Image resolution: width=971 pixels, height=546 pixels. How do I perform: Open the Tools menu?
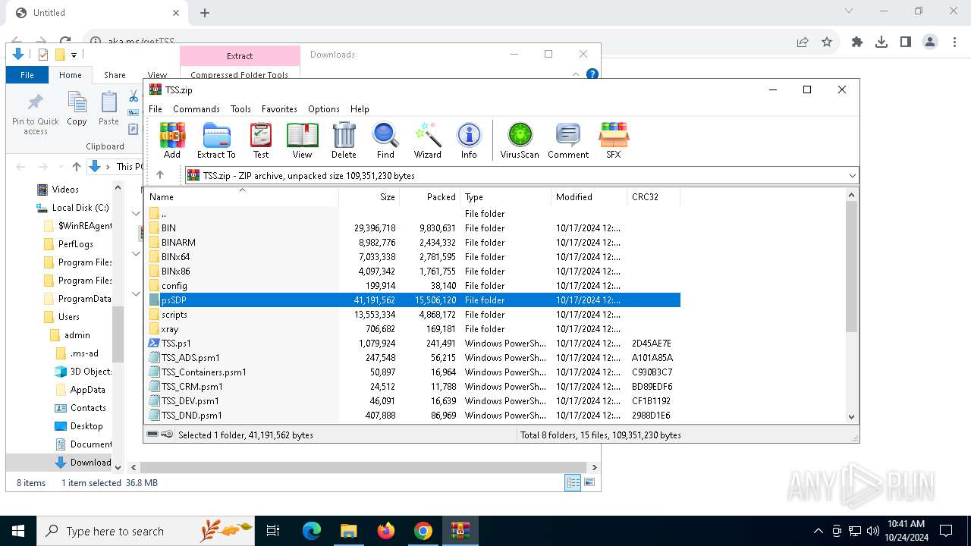click(x=240, y=109)
